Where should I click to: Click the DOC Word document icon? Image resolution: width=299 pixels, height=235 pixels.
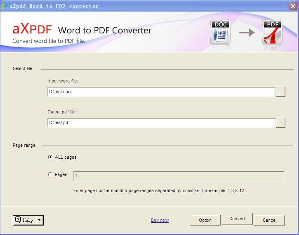pos(219,32)
